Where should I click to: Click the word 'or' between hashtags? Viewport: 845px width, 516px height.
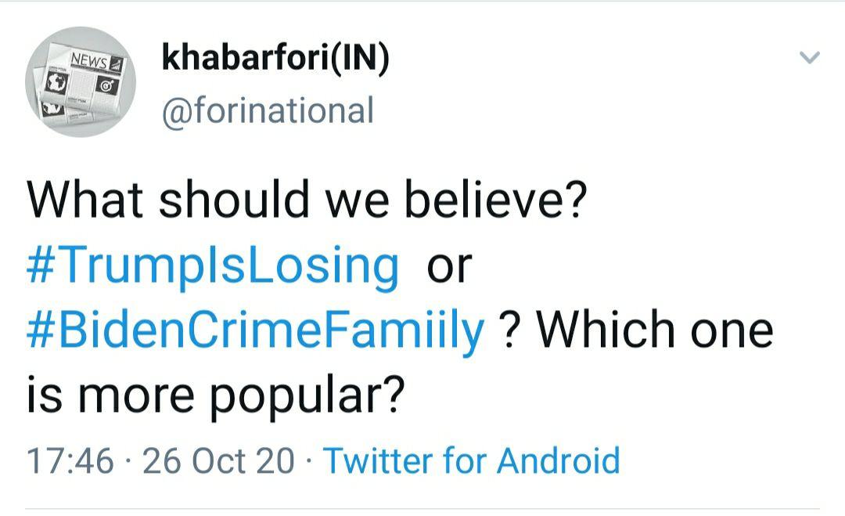tap(449, 266)
